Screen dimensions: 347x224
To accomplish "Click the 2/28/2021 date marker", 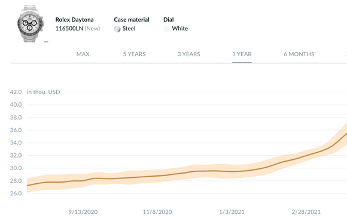I will pyautogui.click(x=306, y=212).
